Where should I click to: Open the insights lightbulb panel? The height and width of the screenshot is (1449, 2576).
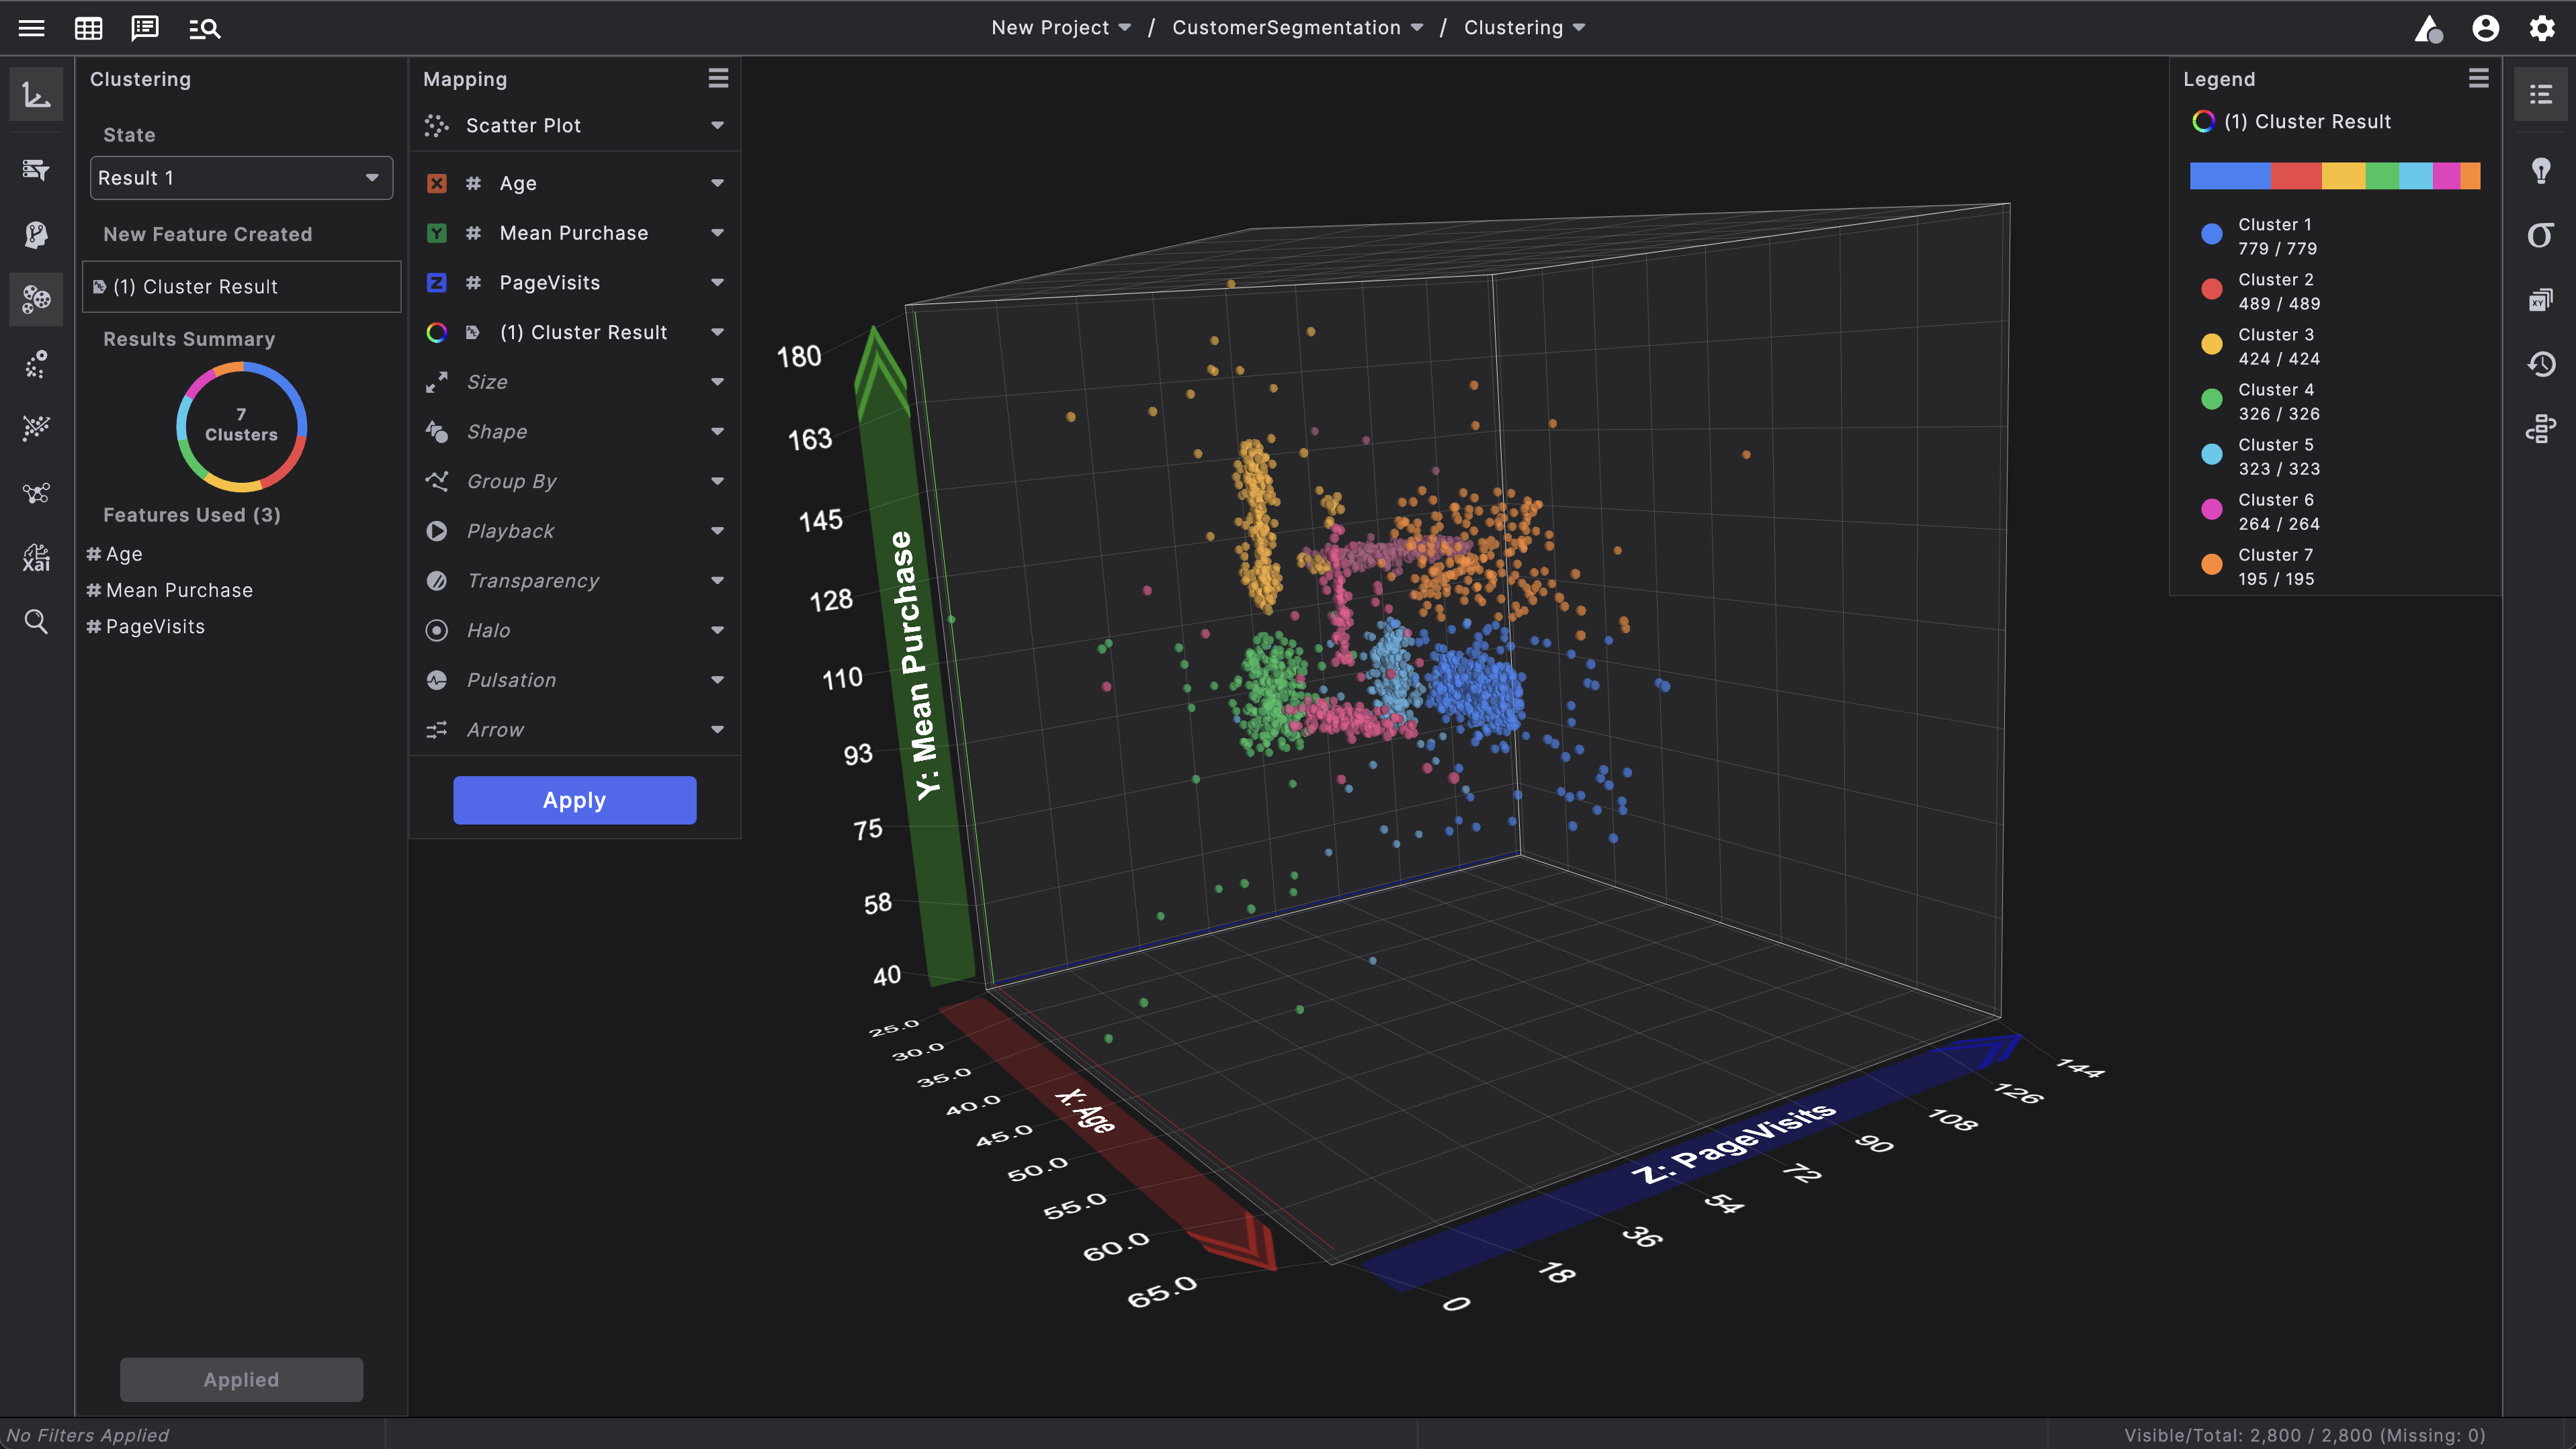coord(2541,171)
